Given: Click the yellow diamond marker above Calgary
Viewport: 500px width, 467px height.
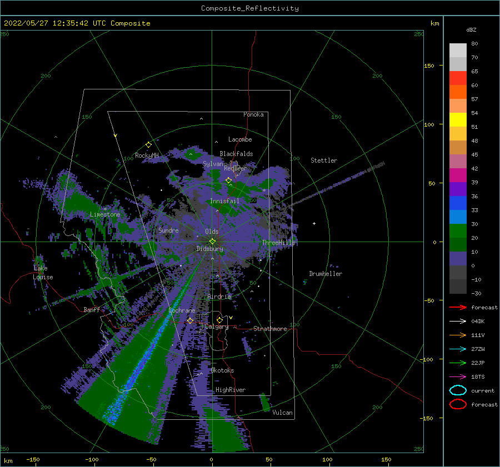Looking at the screenshot, I should pos(219,320).
